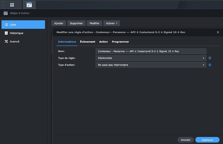Viewport: 223px width, 144px height.
Task: Expand the Type d'action dropdown
Action: pos(151,65)
